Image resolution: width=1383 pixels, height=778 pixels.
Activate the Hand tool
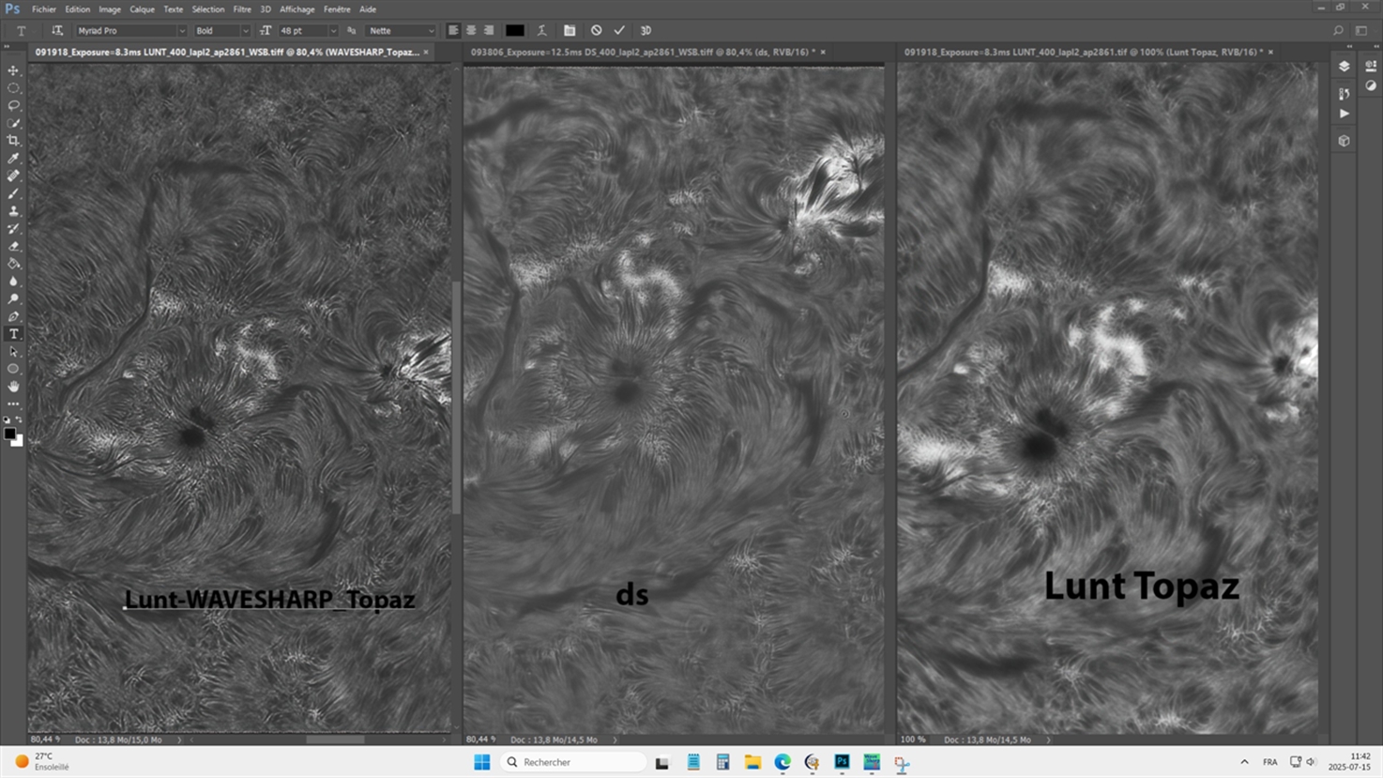point(13,387)
